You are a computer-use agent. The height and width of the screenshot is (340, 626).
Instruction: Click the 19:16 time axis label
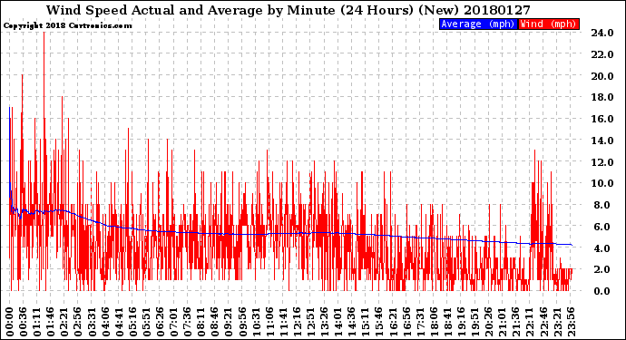point(461,322)
